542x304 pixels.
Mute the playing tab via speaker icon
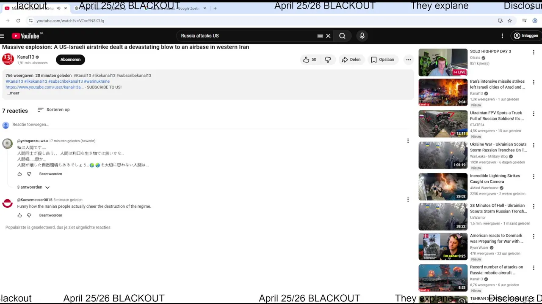(58, 8)
